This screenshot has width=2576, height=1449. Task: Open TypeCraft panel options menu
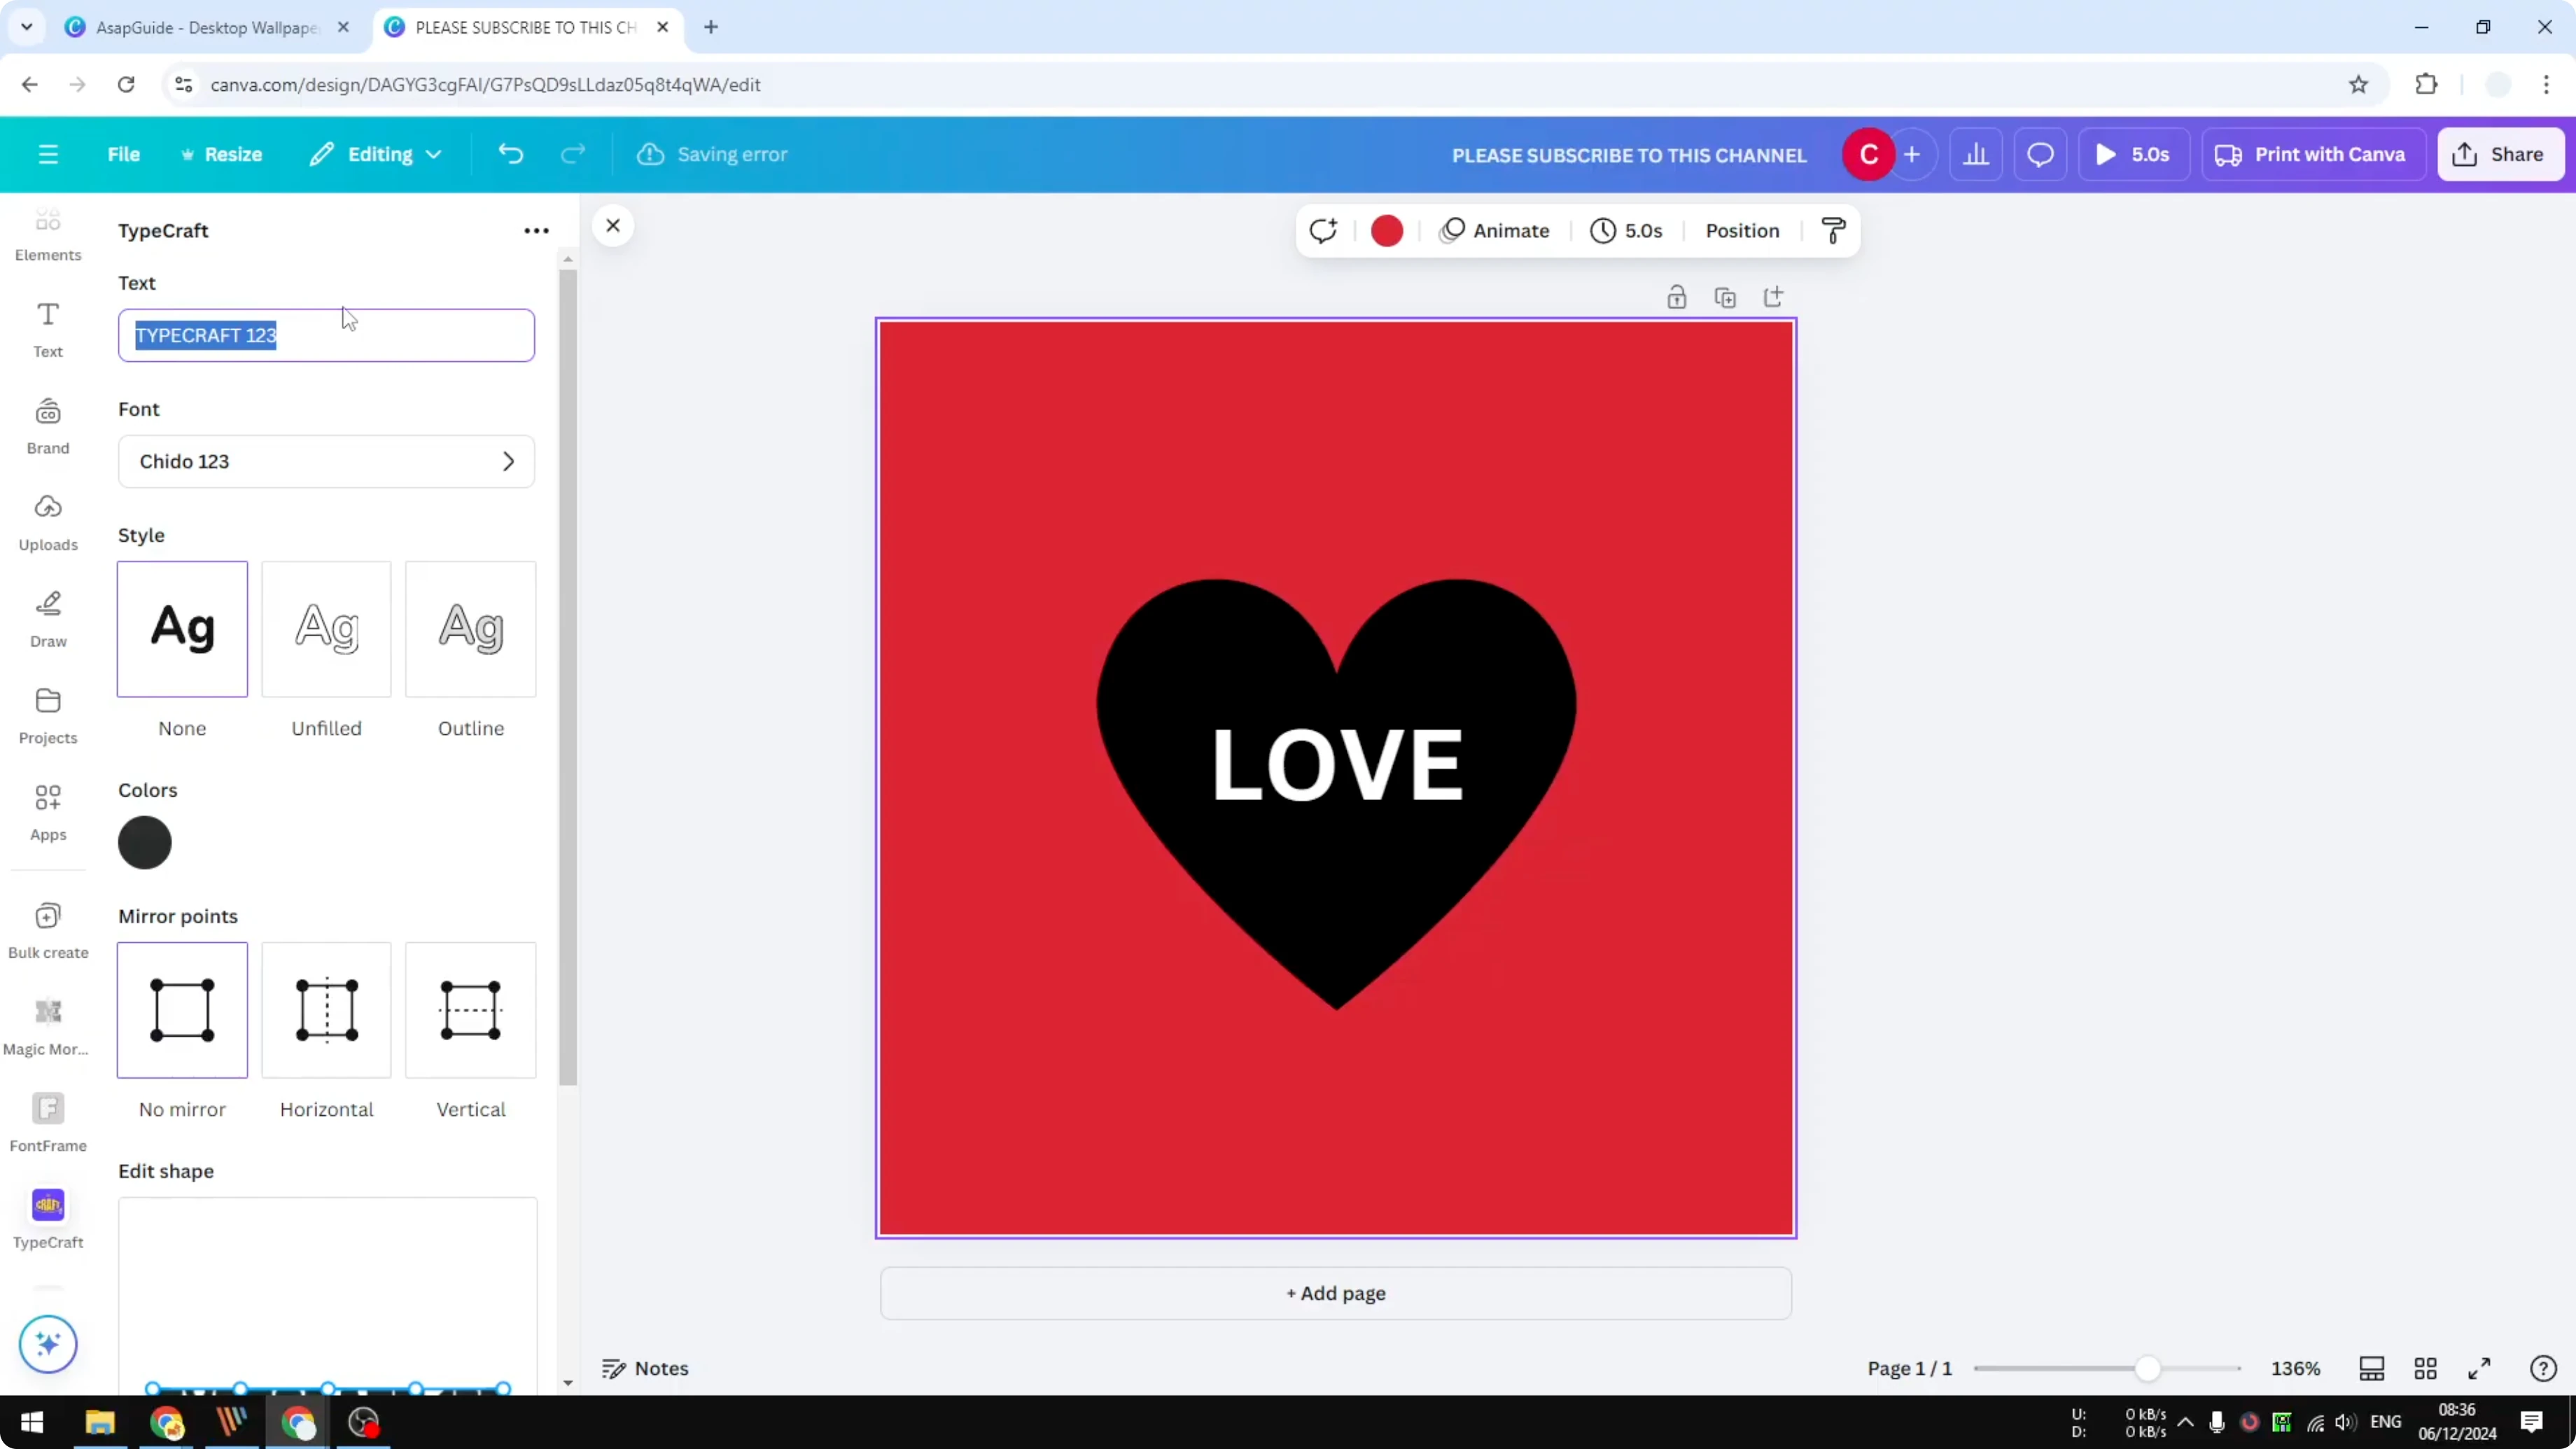tap(536, 230)
